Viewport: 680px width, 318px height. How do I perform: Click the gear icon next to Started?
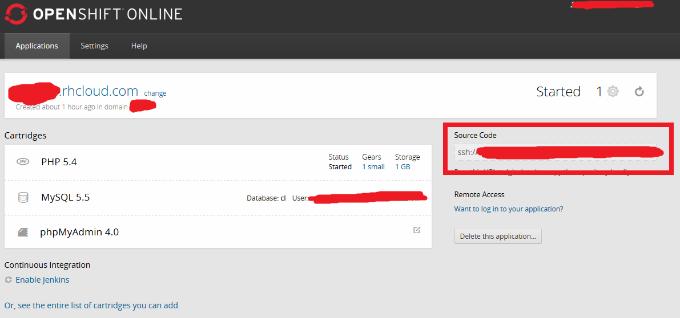(613, 92)
